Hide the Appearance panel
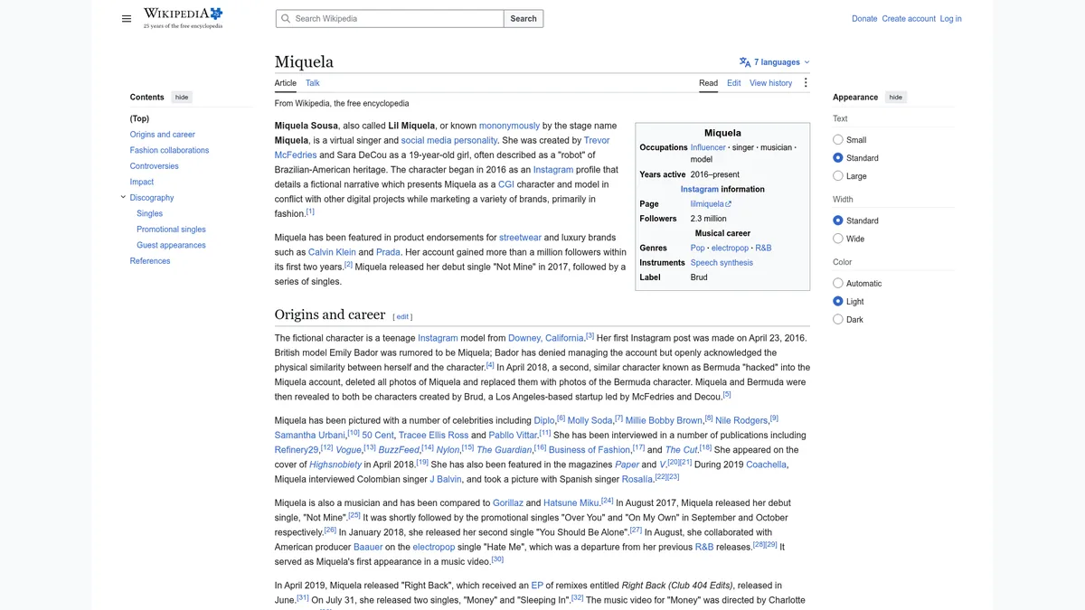 point(895,97)
